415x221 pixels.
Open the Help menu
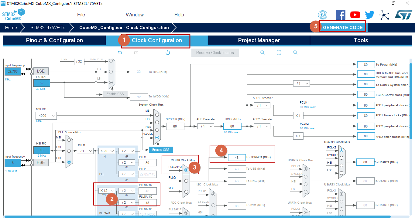[179, 15]
